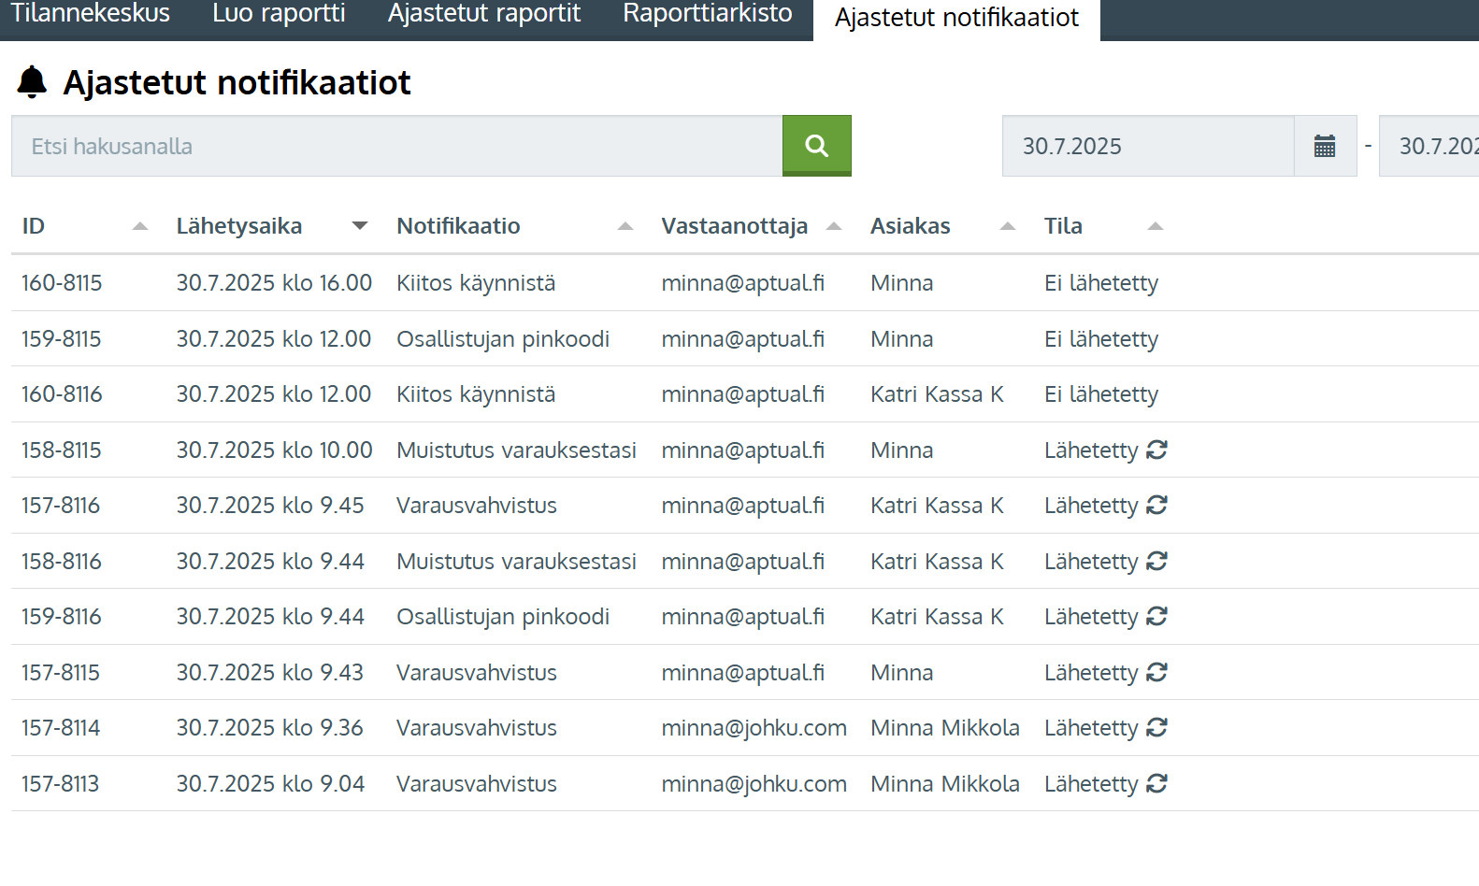Resend notification 158-8115 via refresh icon
Screen dimensions: 1479x886
1156,450
